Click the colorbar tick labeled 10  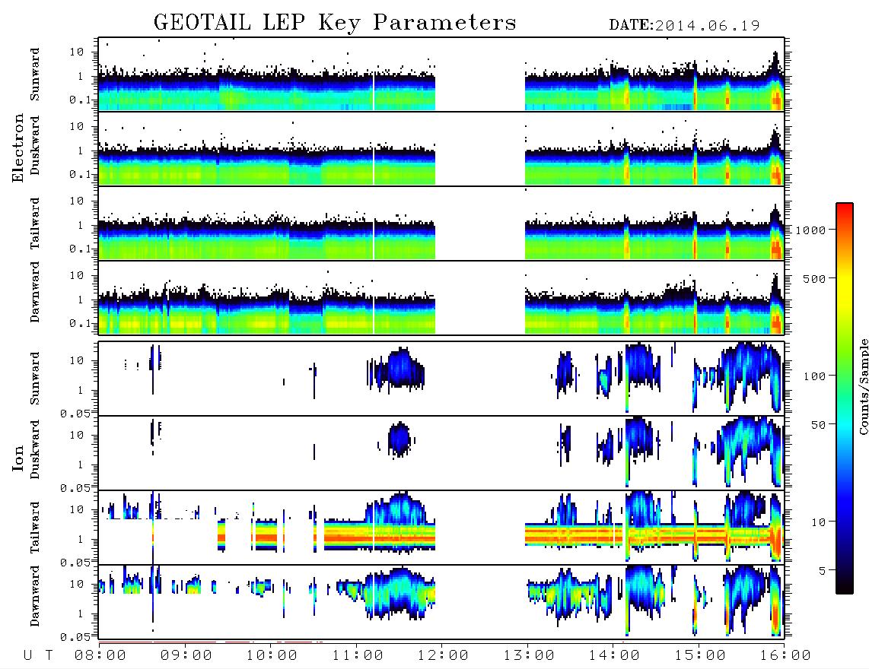818,522
